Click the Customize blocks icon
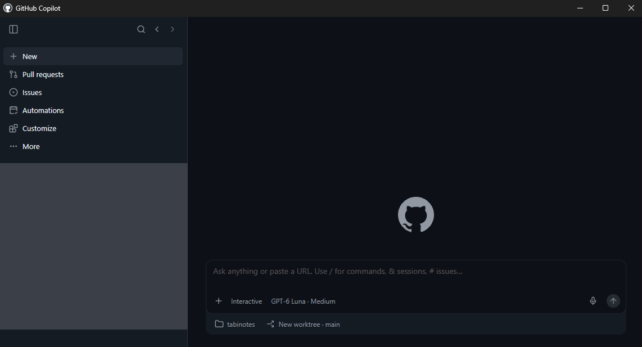 (13, 128)
